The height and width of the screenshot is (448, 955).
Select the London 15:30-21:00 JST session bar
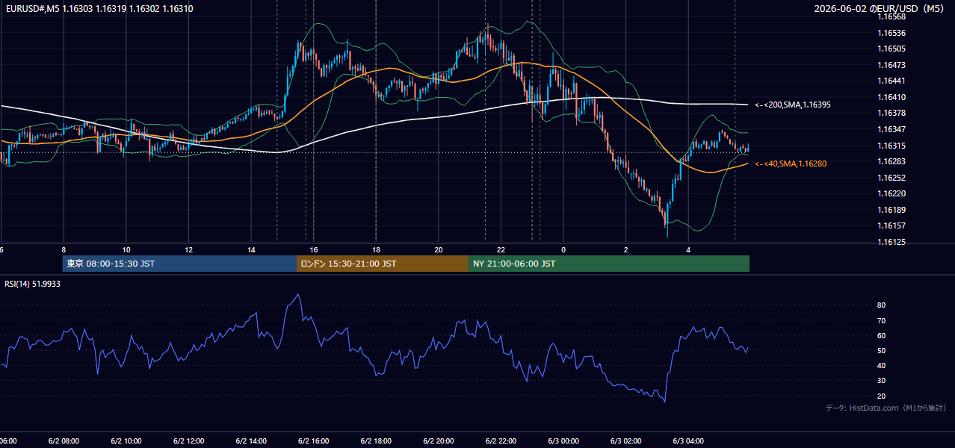coord(383,264)
